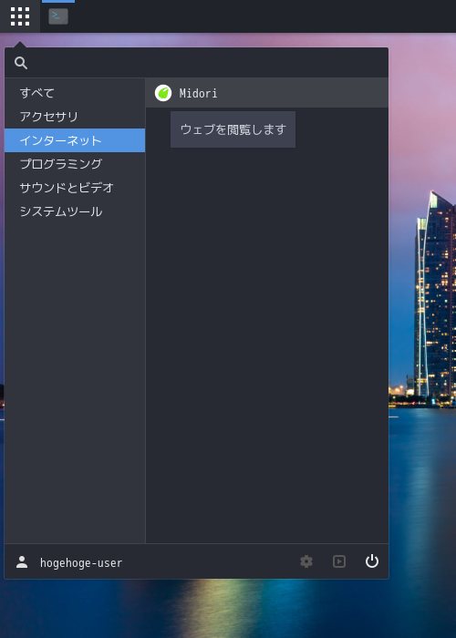The image size is (456, 638).
Task: Click empty area of the top panel
Action: coord(261,16)
